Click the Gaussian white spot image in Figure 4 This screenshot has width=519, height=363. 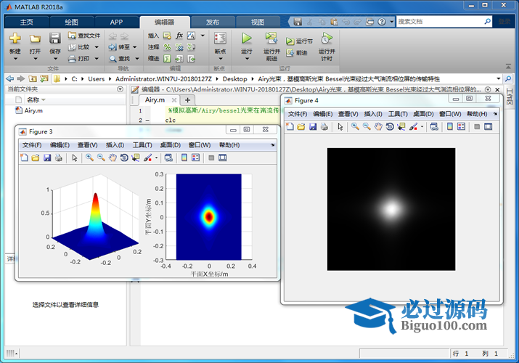pyautogui.click(x=391, y=209)
